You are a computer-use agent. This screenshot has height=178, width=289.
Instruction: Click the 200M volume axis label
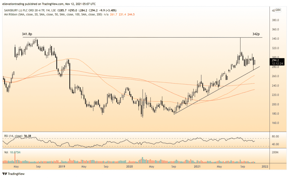coord(275,152)
